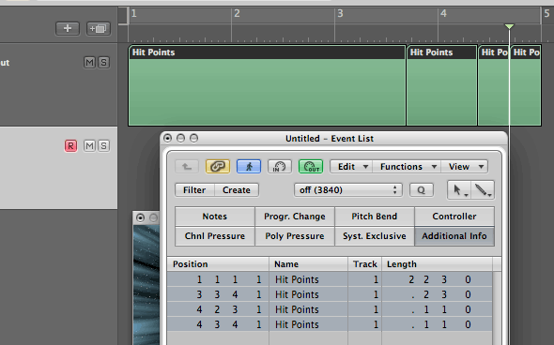Toggle the Chnl Pressure event filter
The image size is (554, 345).
[x=215, y=236]
